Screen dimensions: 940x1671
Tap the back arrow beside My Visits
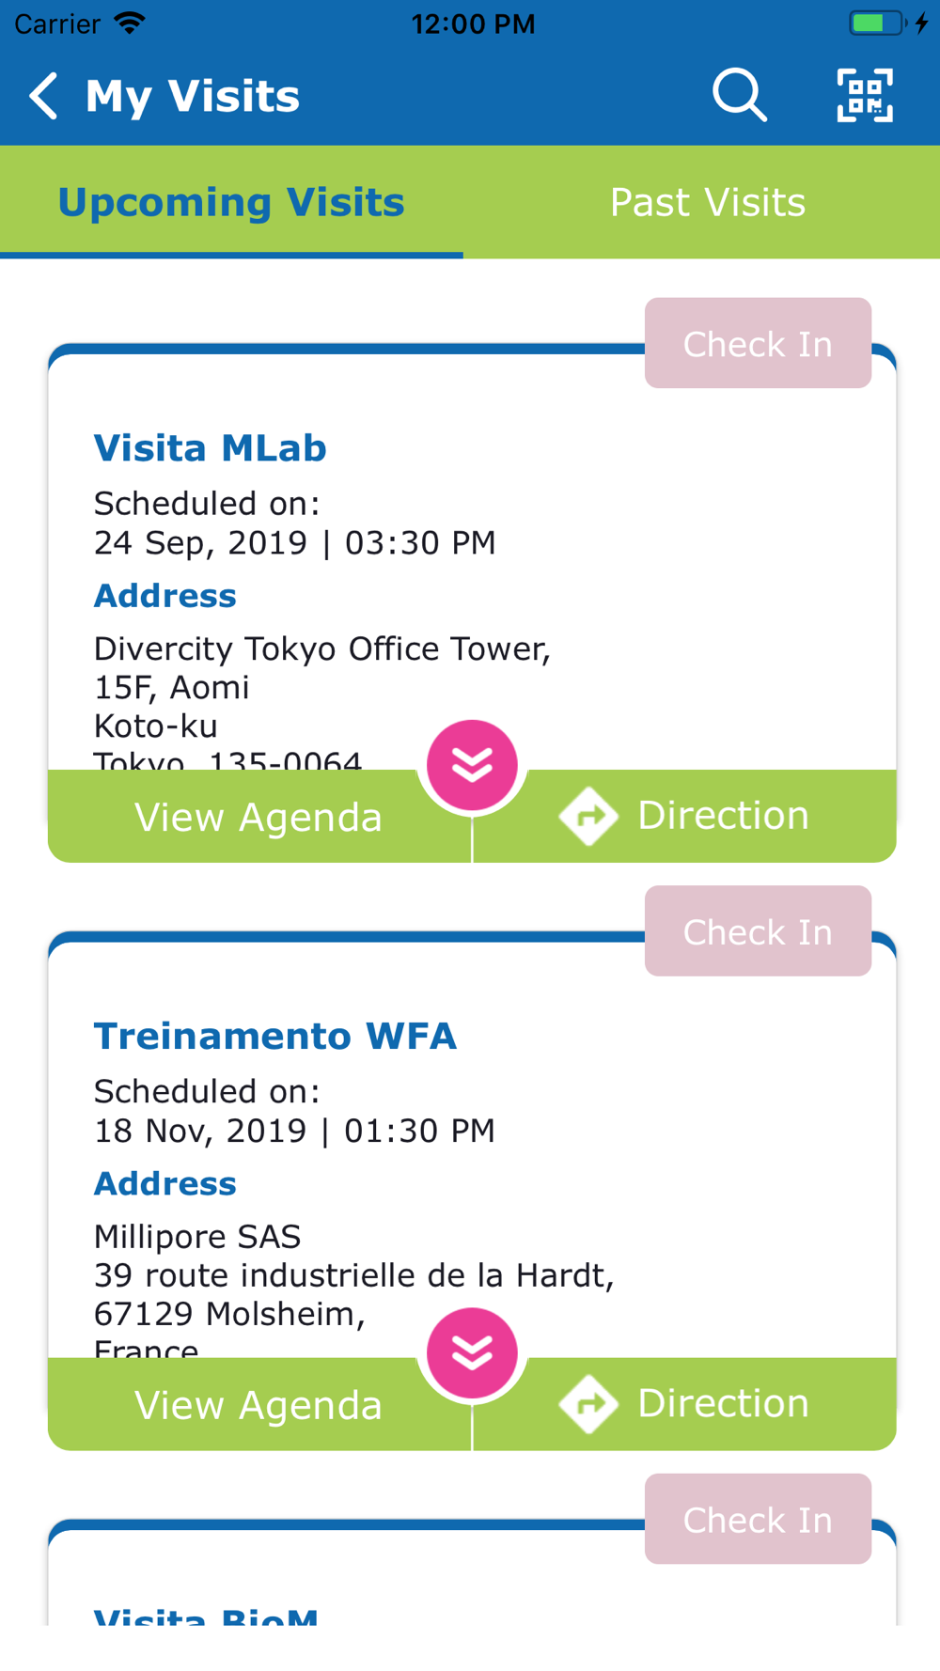(x=43, y=96)
